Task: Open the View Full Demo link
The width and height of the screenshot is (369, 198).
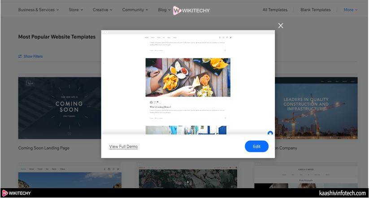Action: (123, 147)
